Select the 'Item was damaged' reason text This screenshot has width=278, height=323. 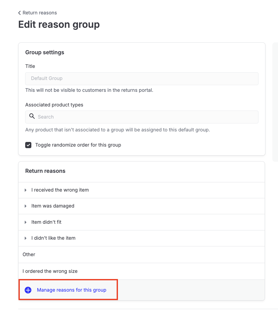(53, 206)
